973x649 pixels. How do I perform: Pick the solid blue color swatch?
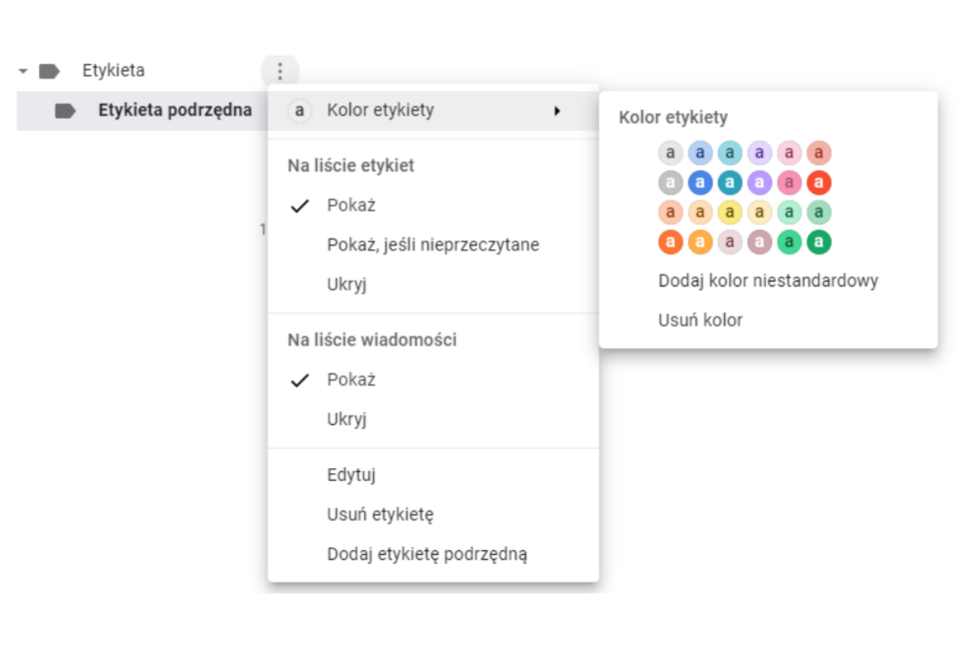tap(701, 183)
